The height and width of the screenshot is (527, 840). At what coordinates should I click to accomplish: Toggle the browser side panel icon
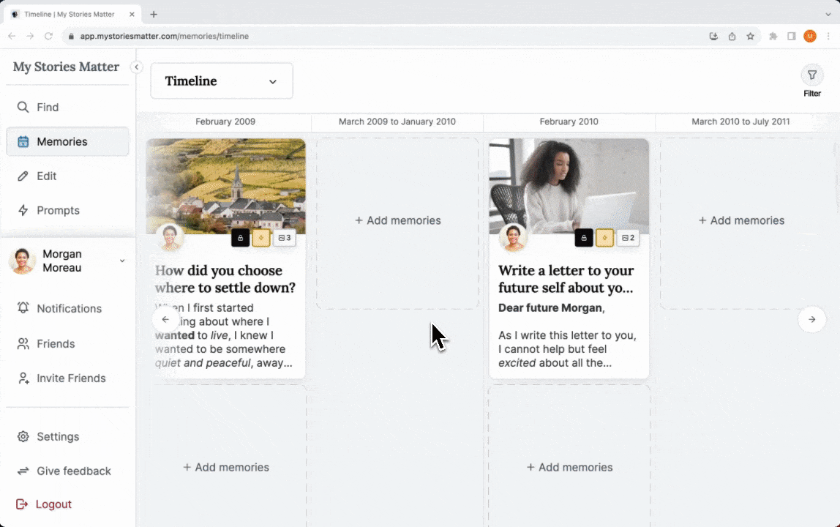click(791, 36)
